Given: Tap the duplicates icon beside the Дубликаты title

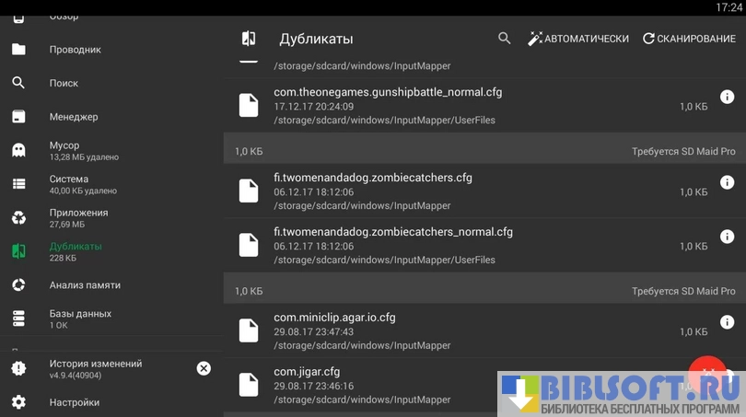Looking at the screenshot, I should tap(249, 39).
